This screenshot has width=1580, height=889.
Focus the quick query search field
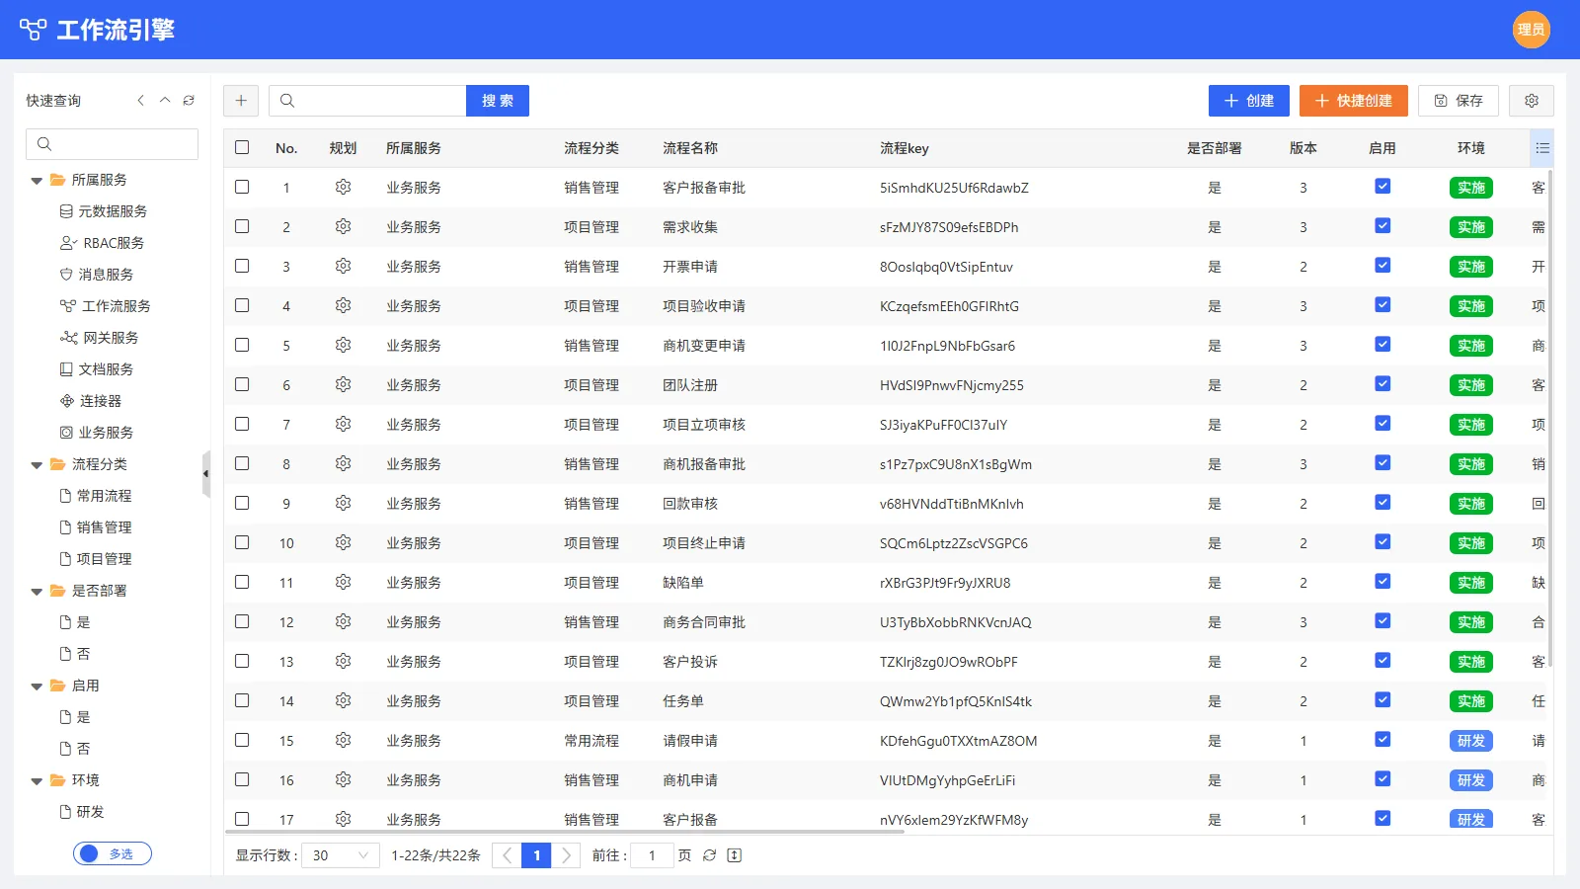coord(112,144)
